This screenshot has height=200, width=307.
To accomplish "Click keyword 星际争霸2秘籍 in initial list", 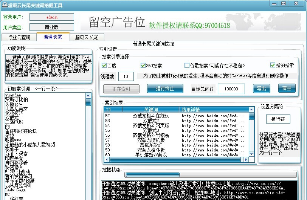I will click(x=20, y=181).
